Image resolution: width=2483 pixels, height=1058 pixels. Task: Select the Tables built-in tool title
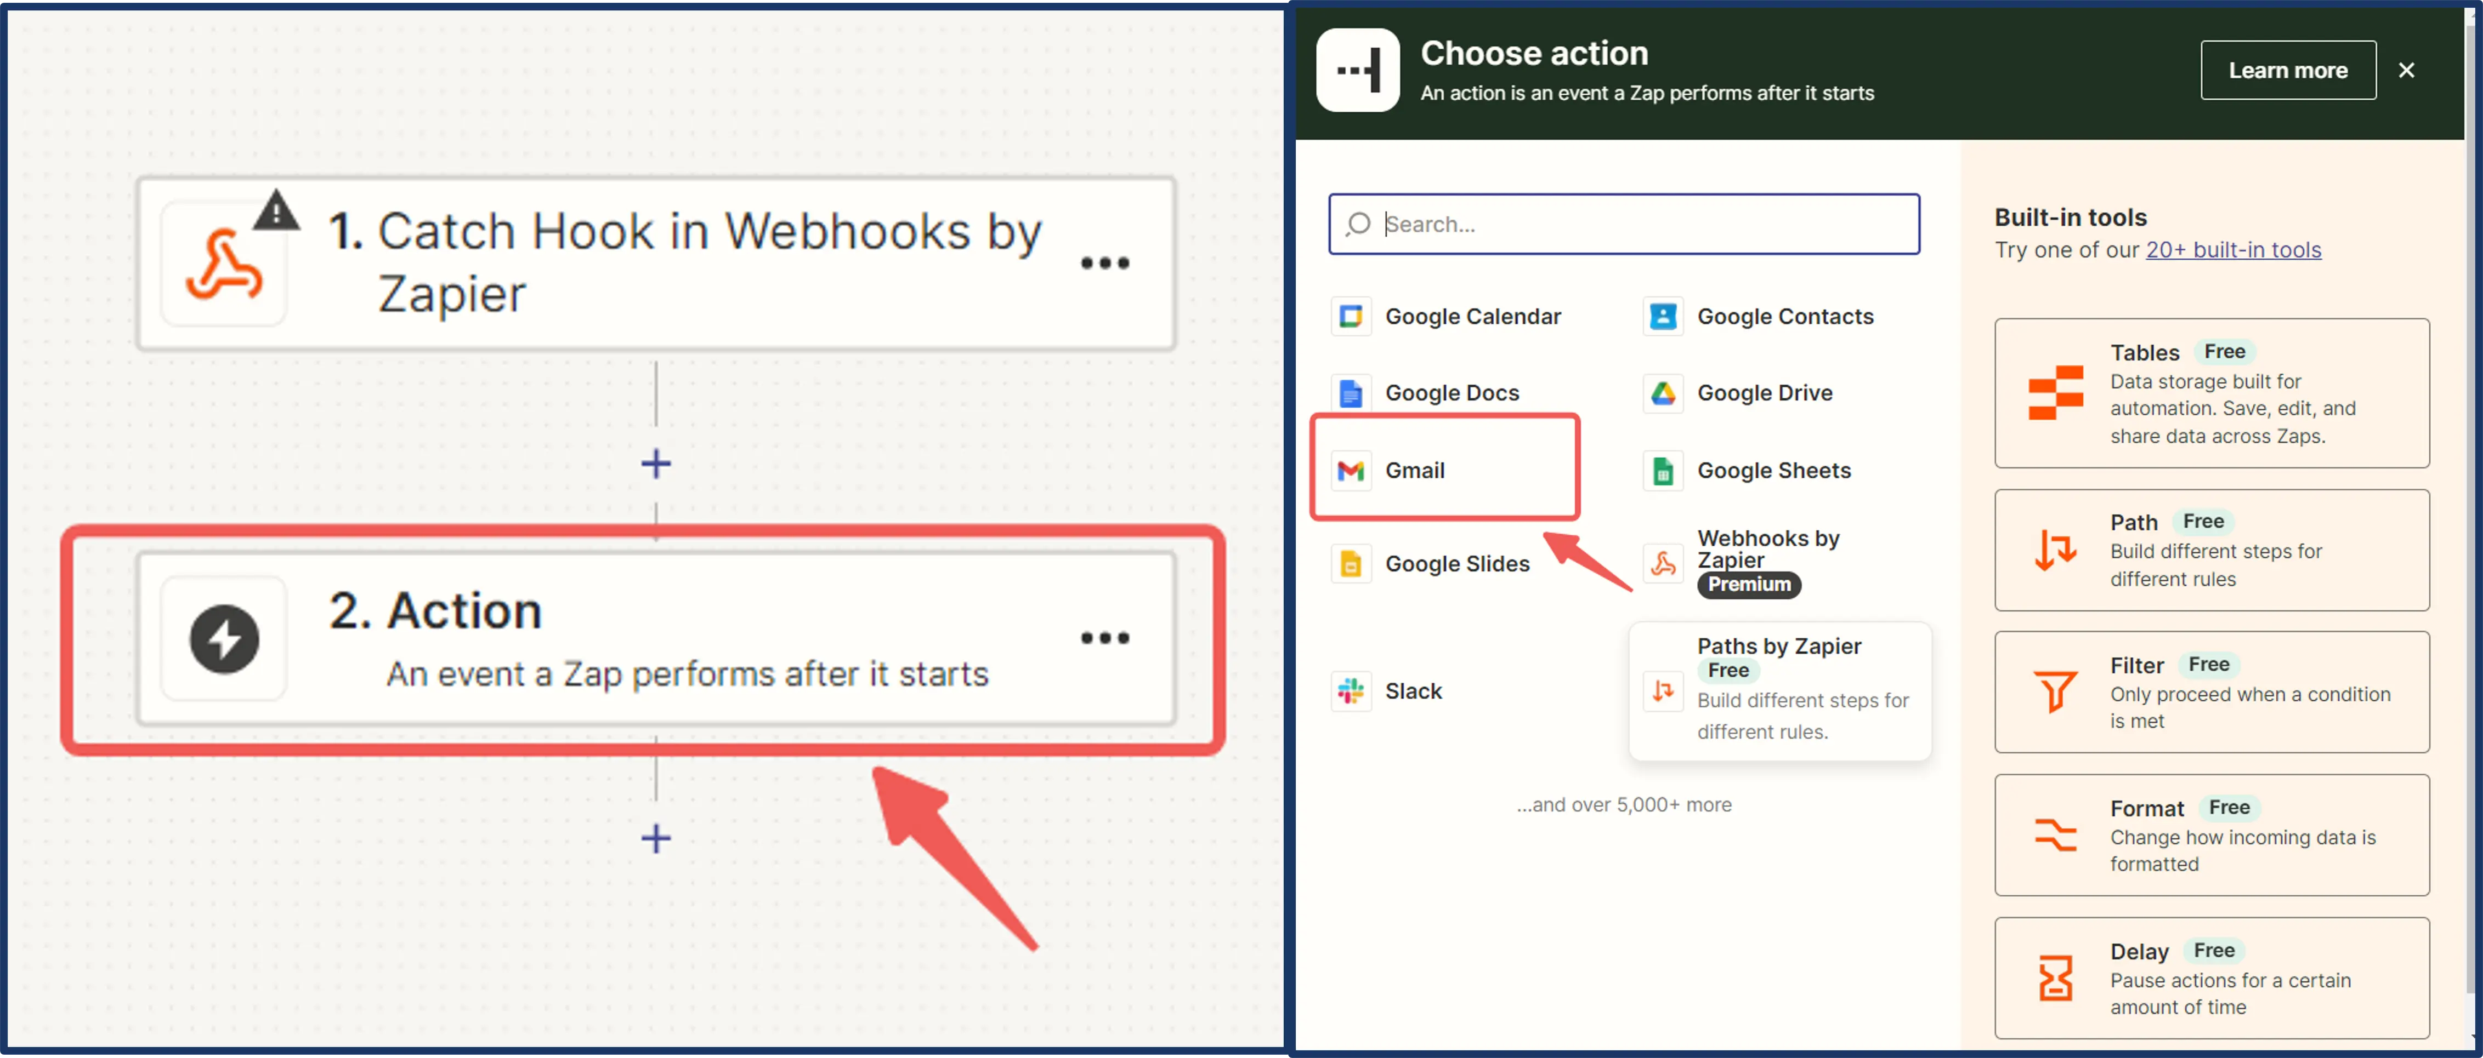click(x=2145, y=352)
